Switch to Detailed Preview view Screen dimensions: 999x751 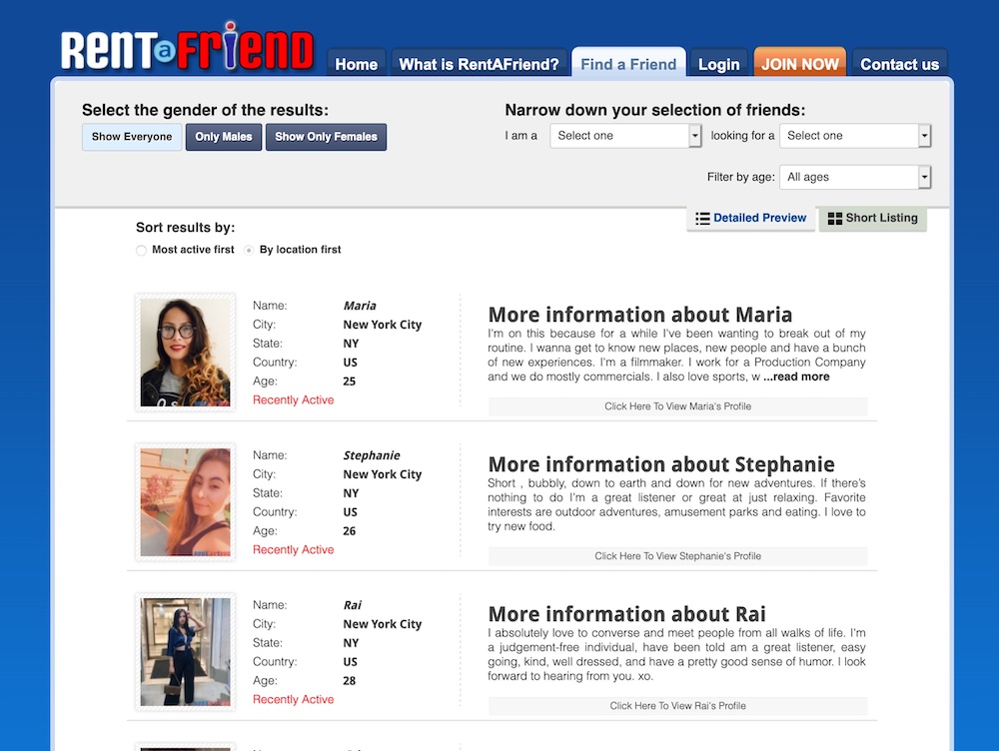pos(750,218)
